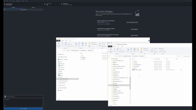
Task: Open New item dropdown in MyProject2 window
Action: point(146,48)
